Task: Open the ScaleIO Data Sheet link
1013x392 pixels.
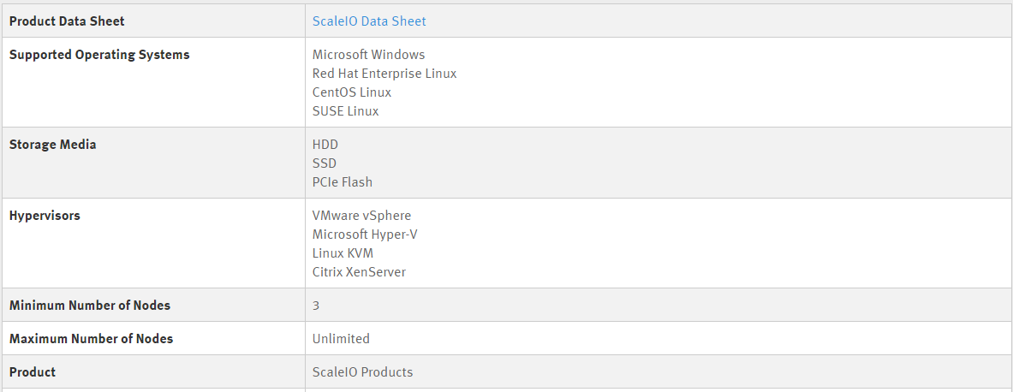Action: click(369, 21)
